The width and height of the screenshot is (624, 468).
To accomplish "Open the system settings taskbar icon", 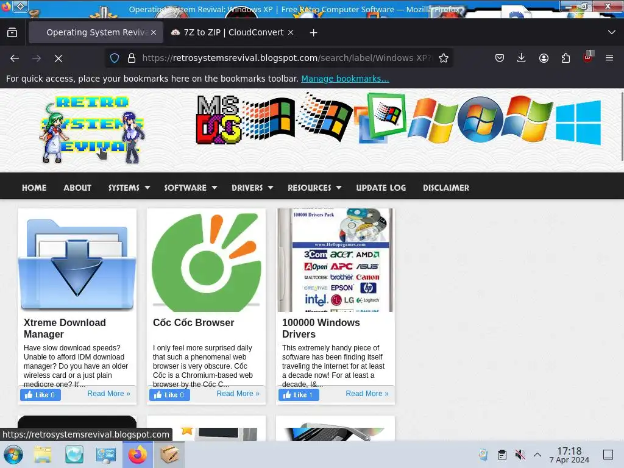I will [x=106, y=455].
